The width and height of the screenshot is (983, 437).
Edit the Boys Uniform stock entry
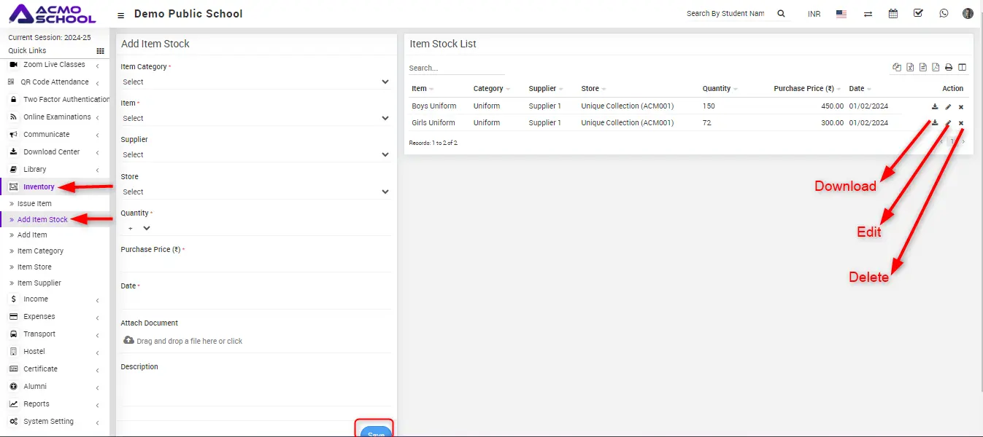[948, 106]
